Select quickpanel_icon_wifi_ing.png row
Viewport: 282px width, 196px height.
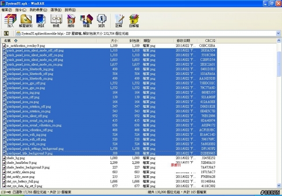[x=110, y=135]
